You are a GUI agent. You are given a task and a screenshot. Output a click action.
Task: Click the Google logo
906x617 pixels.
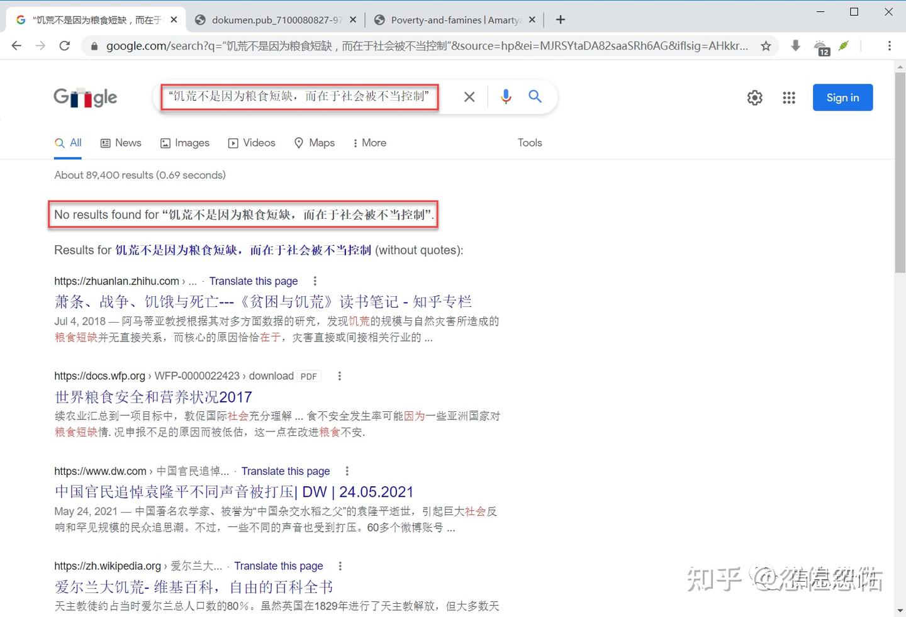coord(85,97)
